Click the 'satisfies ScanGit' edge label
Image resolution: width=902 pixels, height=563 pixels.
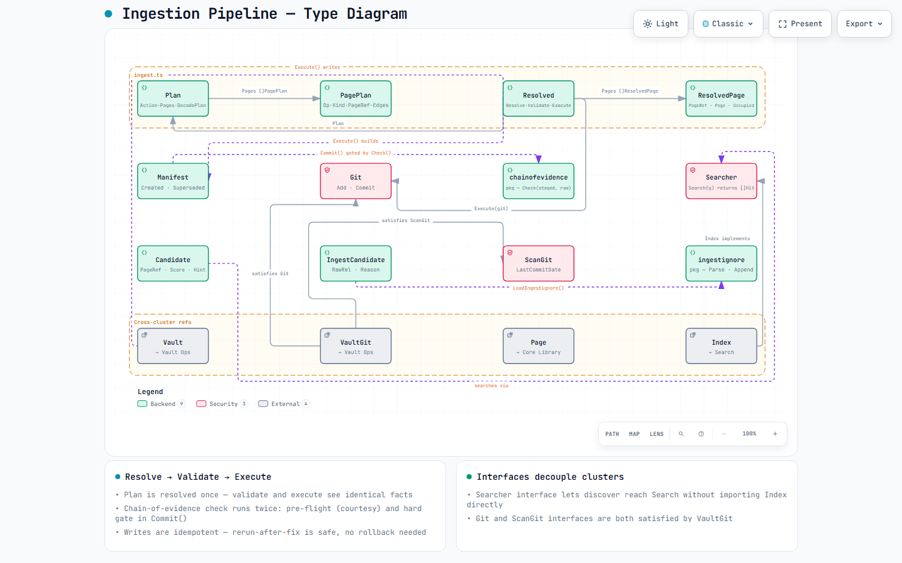point(406,221)
